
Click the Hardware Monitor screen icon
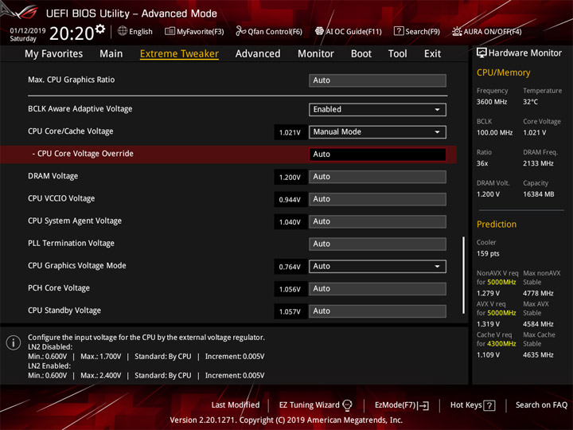tap(481, 53)
